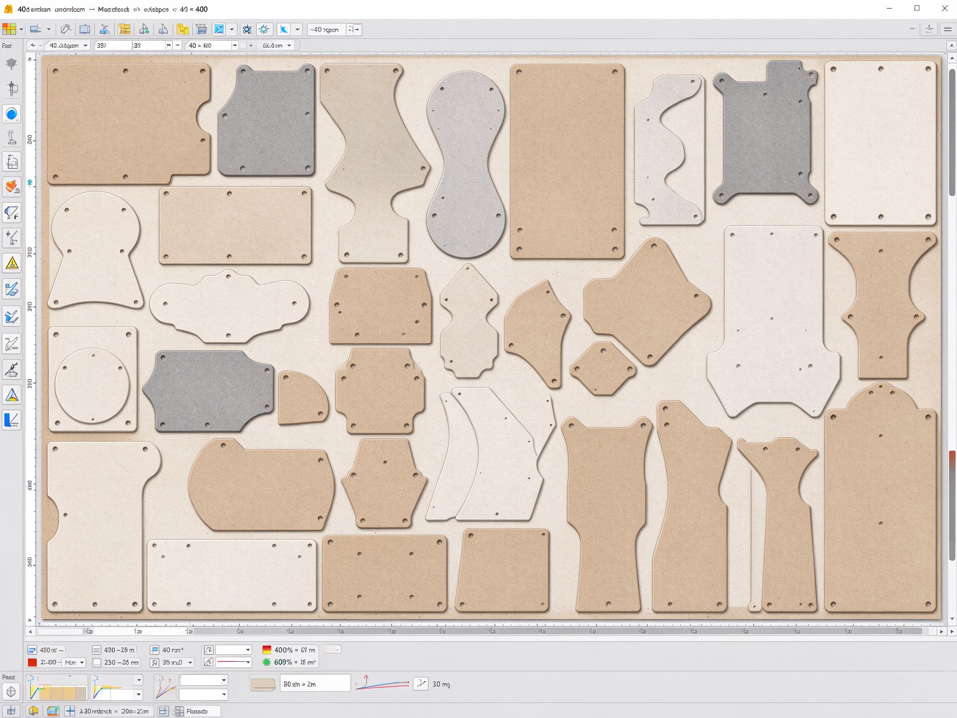
Task: Click the blue square toolbar button left of 'spider' icon
Action: tap(219, 30)
